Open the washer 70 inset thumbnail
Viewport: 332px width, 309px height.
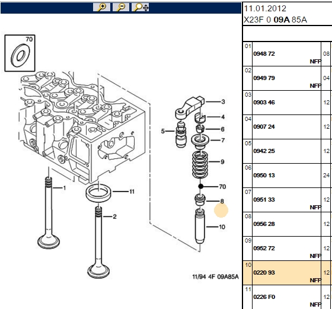(x=20, y=53)
